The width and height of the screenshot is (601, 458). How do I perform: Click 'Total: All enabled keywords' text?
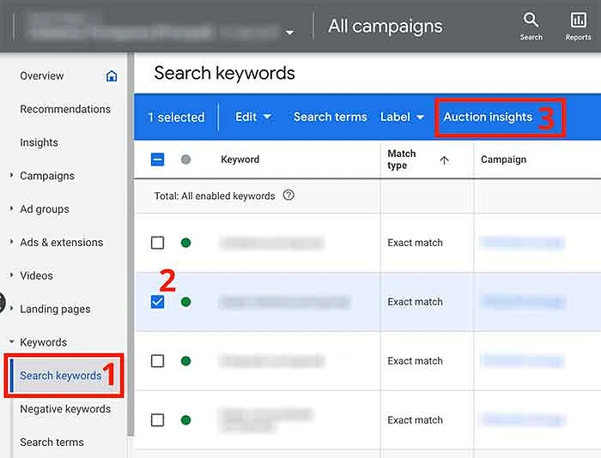pos(215,196)
